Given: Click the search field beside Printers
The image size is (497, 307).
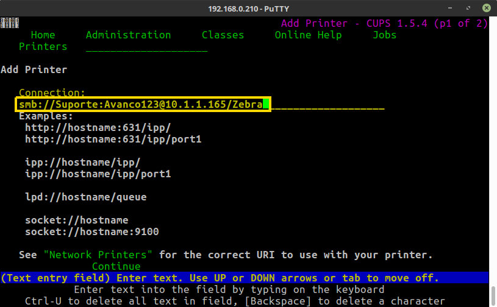Looking at the screenshot, I should [146, 48].
